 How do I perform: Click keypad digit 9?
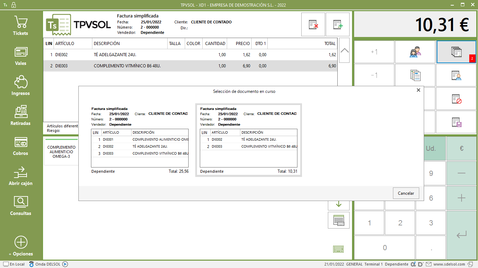431,173
